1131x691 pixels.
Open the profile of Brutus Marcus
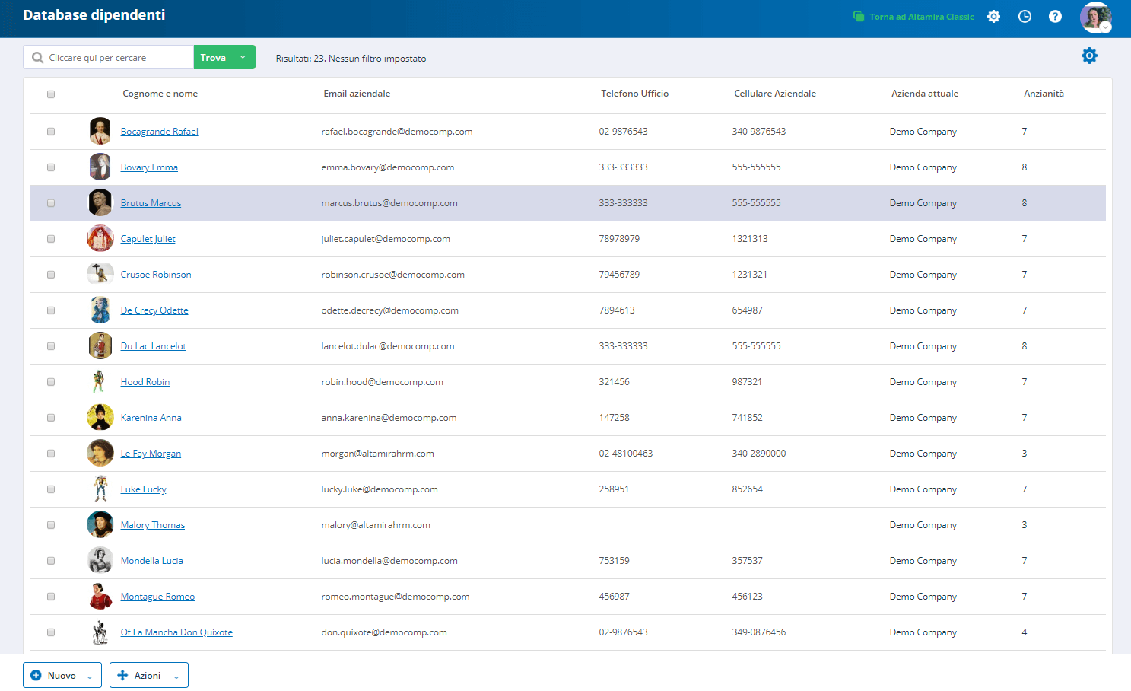151,202
